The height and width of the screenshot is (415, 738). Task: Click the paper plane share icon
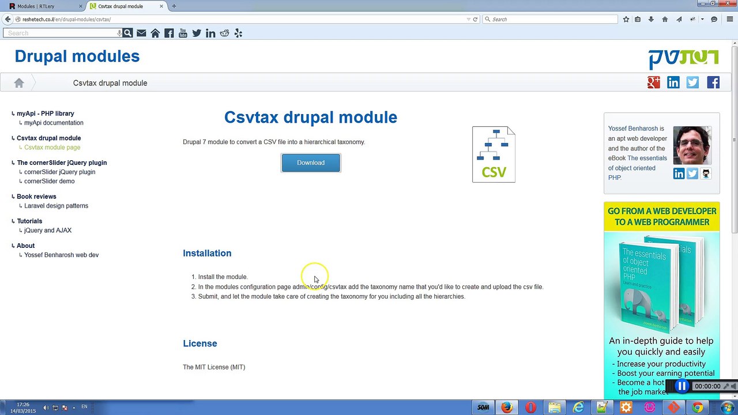click(679, 19)
